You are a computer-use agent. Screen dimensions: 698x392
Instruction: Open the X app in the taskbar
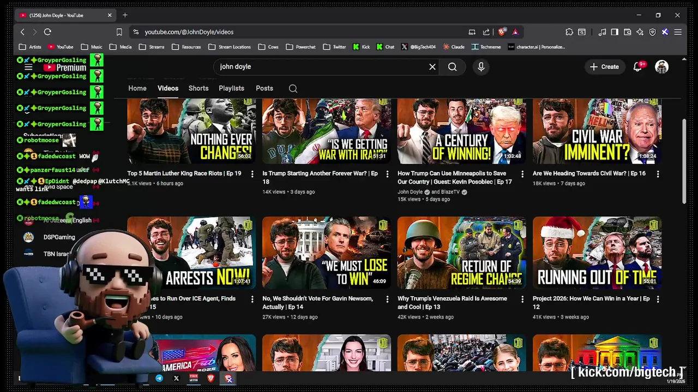click(176, 378)
